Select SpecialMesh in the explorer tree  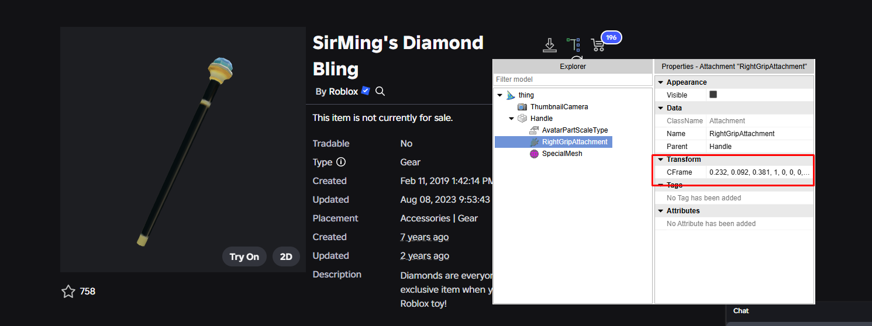(562, 154)
